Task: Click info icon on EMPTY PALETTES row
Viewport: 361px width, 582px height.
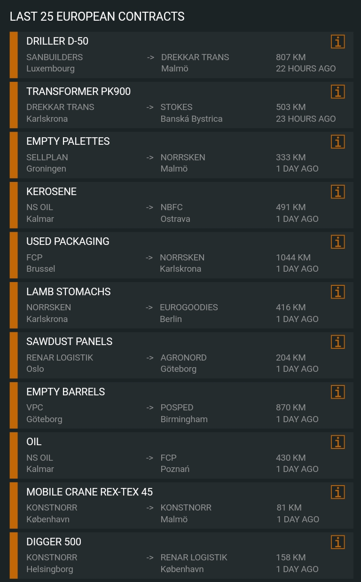Action: pos(337,142)
